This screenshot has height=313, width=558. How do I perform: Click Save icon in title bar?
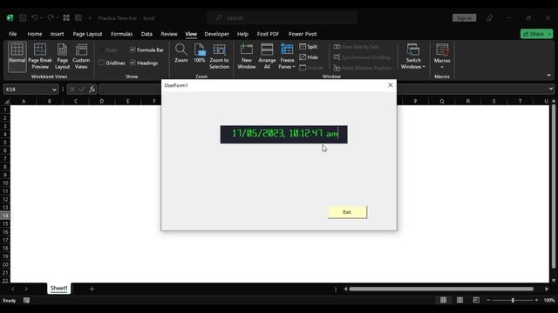coord(23,17)
